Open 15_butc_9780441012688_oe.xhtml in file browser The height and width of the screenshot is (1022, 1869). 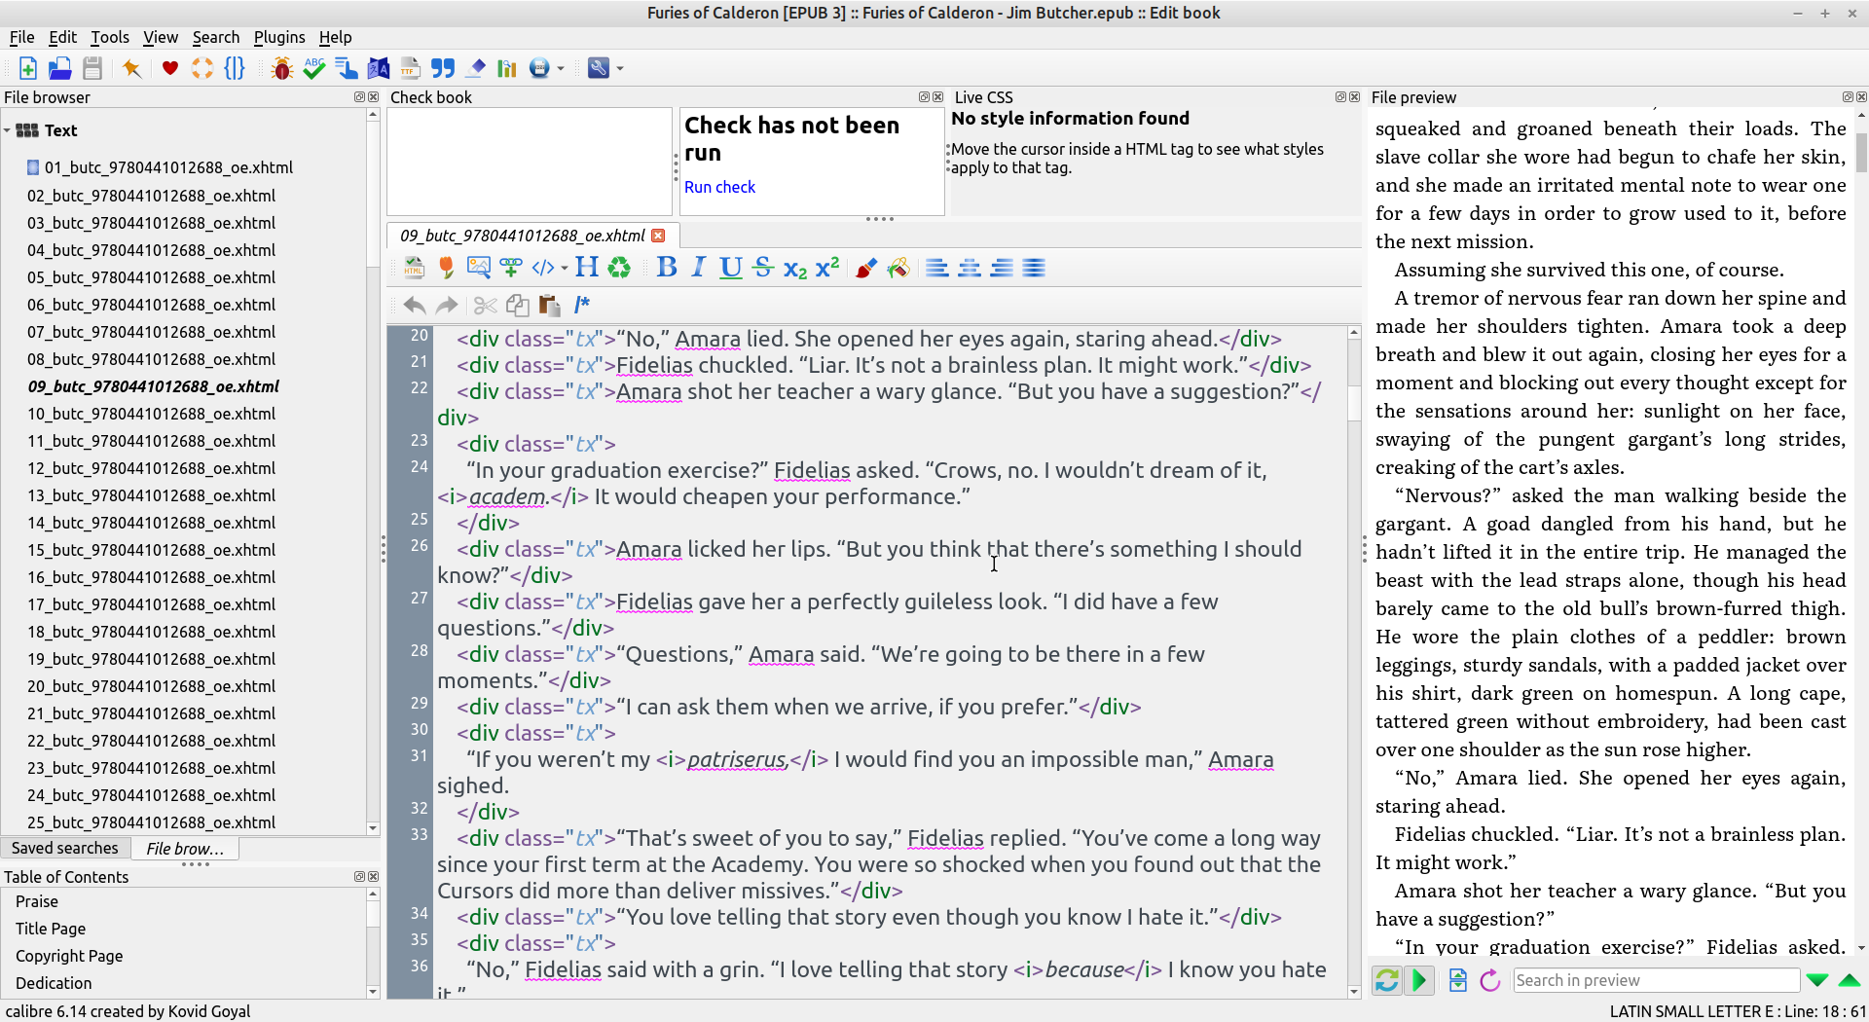click(x=151, y=550)
